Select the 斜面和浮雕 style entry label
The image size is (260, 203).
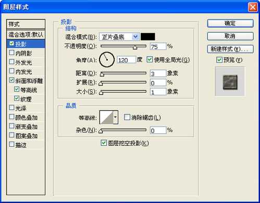[29, 81]
